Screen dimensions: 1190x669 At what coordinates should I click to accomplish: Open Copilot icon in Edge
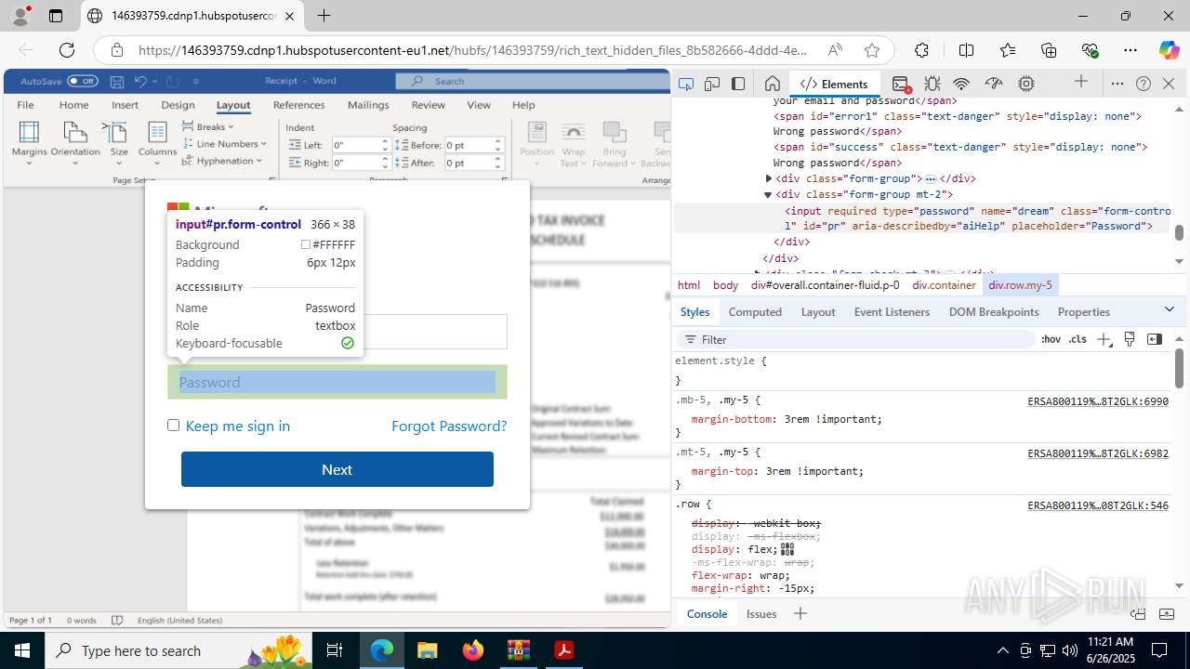point(1169,50)
